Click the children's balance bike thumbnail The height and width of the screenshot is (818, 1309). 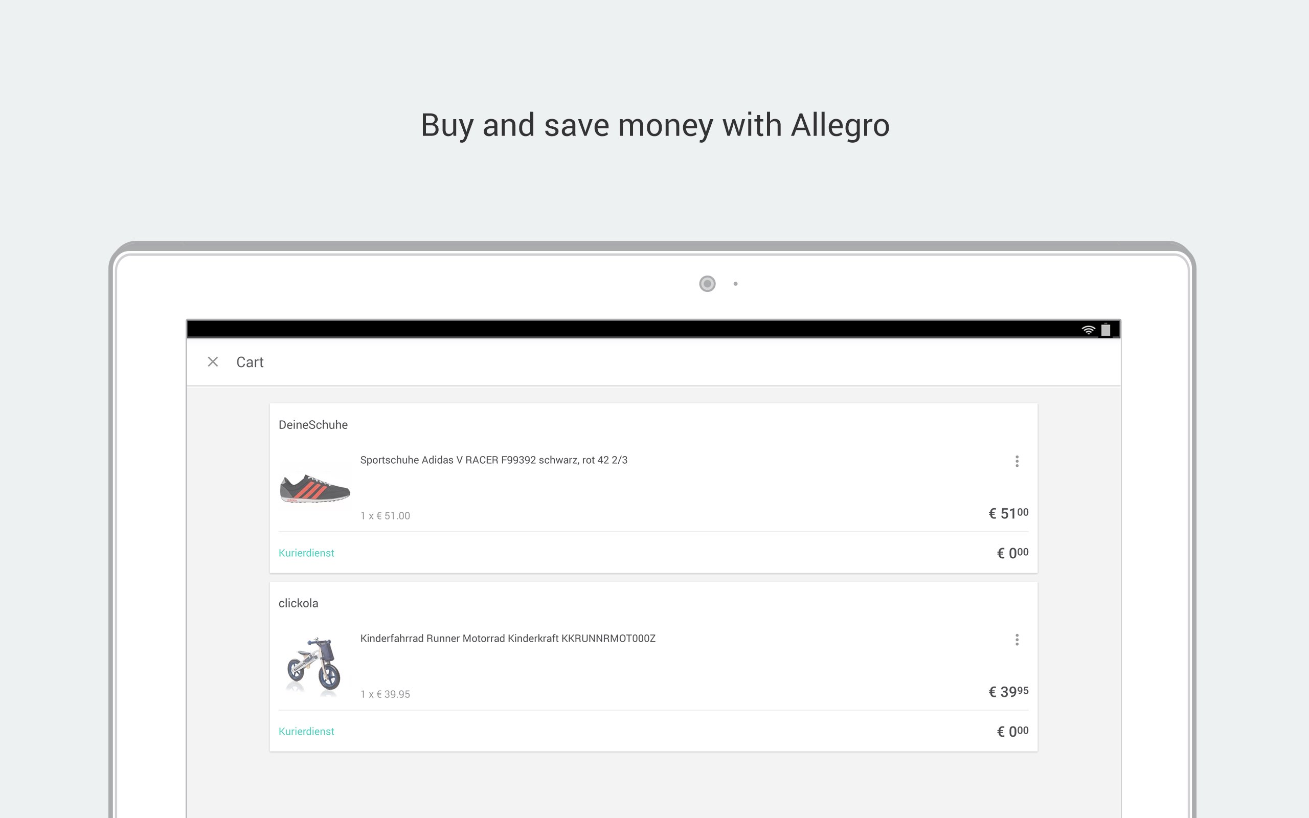click(x=314, y=666)
